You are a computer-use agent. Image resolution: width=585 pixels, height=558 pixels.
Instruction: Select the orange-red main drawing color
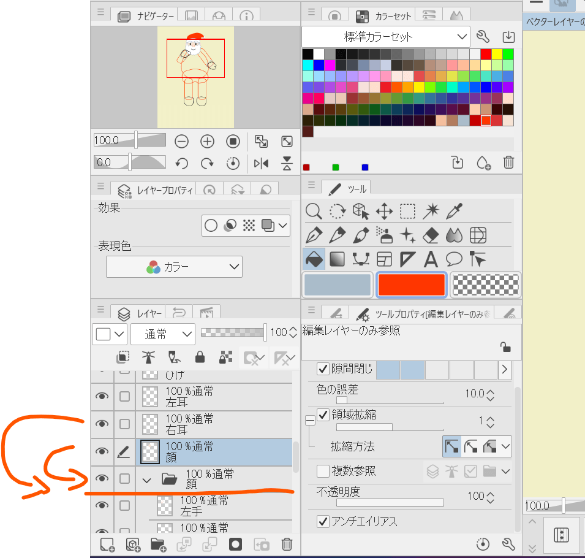point(411,285)
